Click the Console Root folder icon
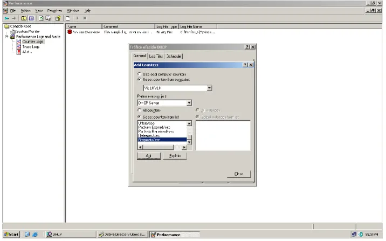The image size is (386, 241). pos(7,26)
